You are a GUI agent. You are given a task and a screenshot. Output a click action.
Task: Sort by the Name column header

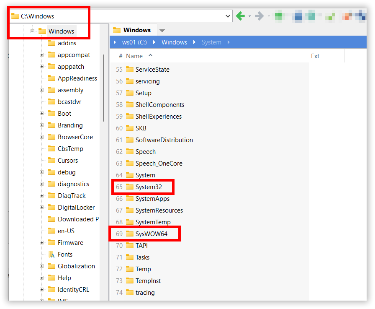click(x=216, y=56)
